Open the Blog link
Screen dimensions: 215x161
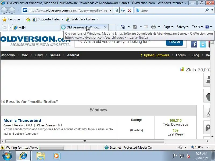196,55
